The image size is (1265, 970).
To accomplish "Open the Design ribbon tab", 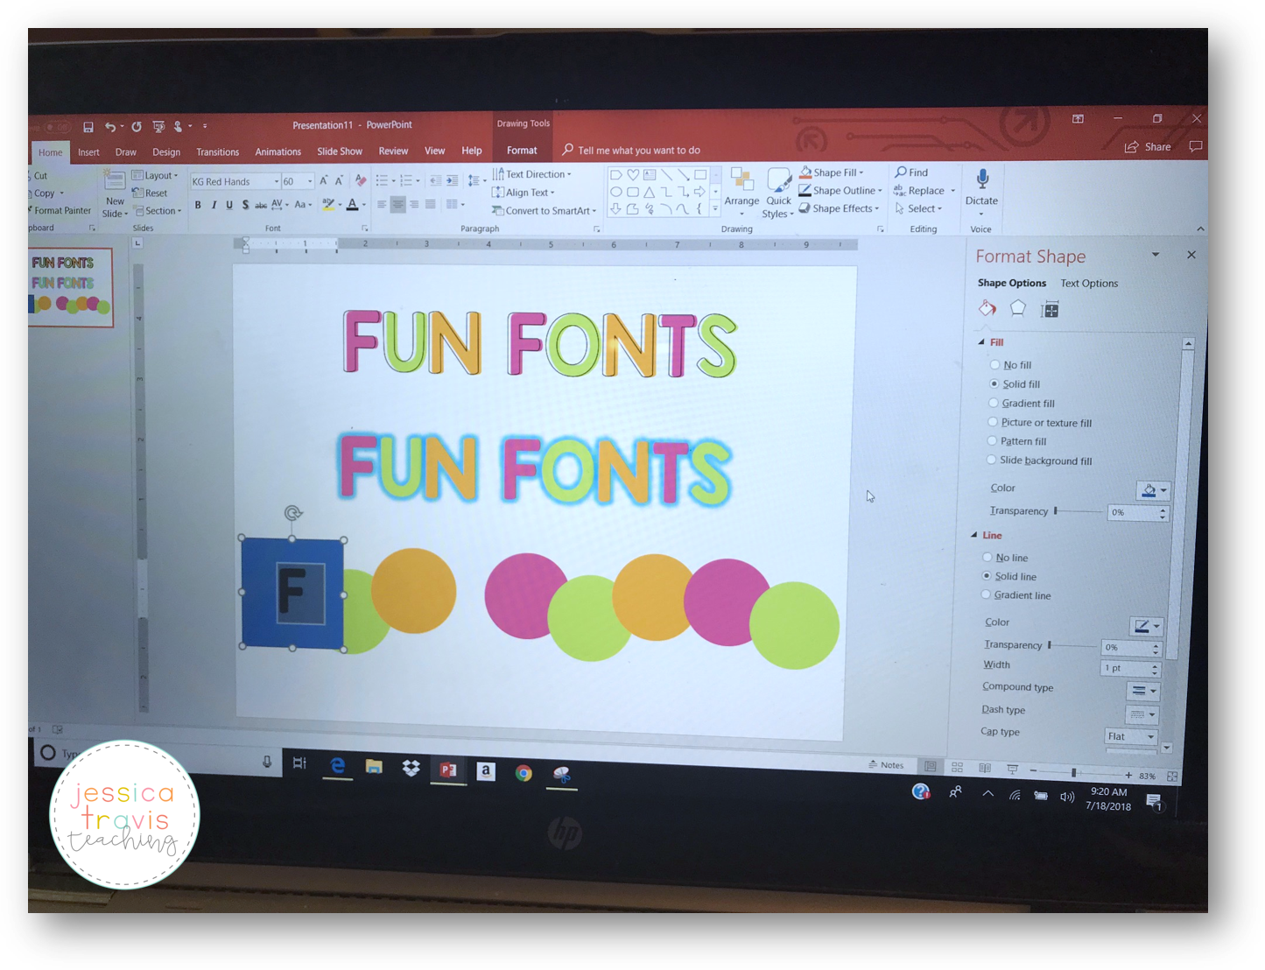I will tap(166, 152).
